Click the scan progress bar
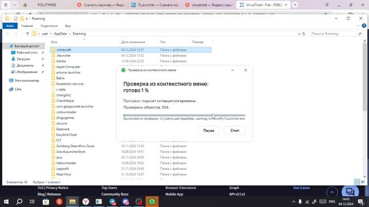 (x=184, y=115)
